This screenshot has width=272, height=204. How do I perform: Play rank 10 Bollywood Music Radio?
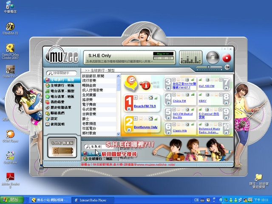pos(226,133)
